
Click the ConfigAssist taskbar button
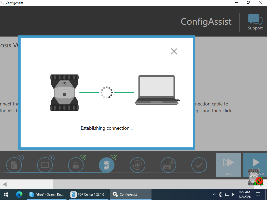130,195
